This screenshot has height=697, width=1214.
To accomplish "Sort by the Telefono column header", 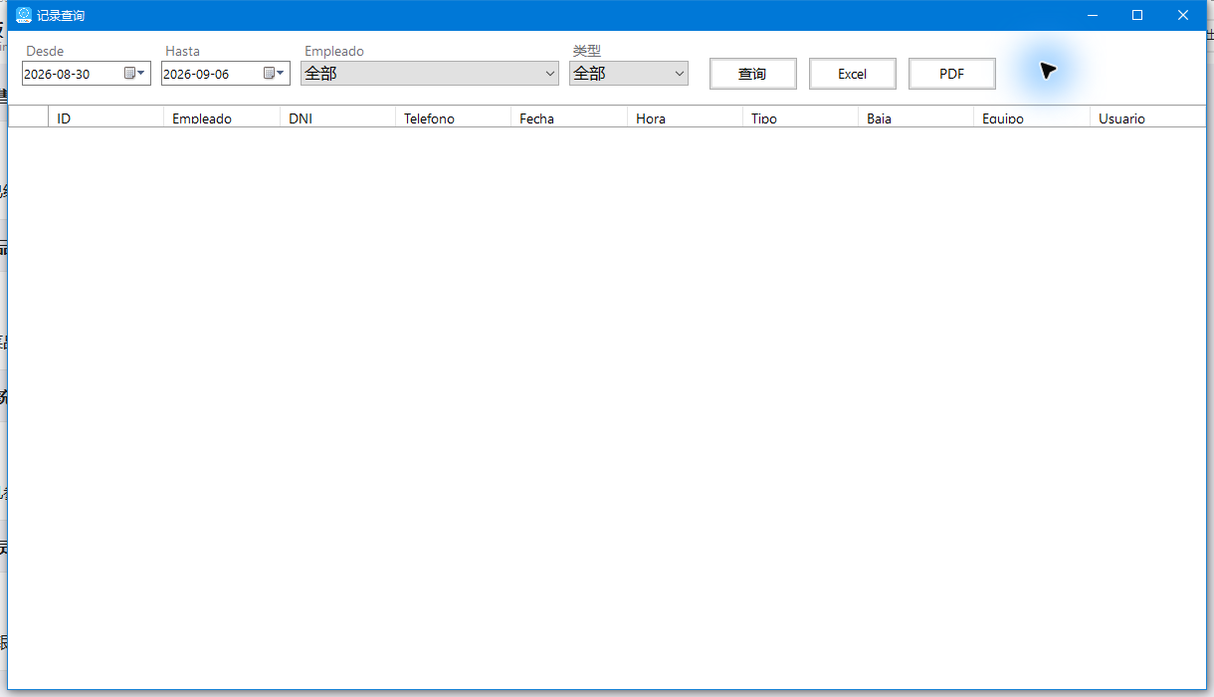I will (x=453, y=117).
